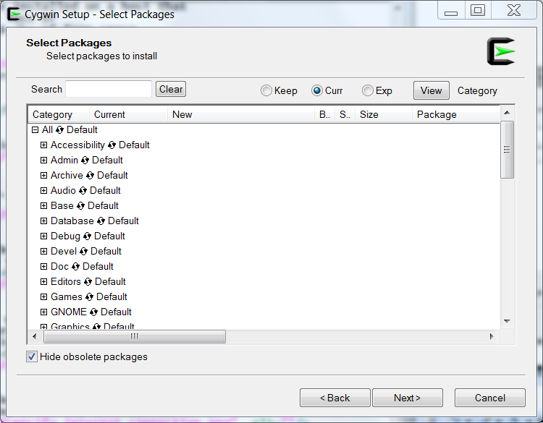Expand the GNOME category
This screenshot has height=423, width=543.
[43, 312]
